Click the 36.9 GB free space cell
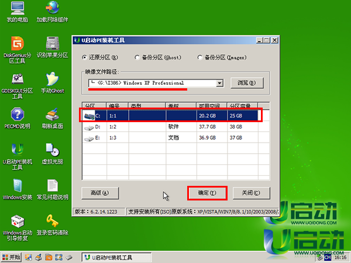Viewport: 351px width, 263px height. click(x=212, y=138)
